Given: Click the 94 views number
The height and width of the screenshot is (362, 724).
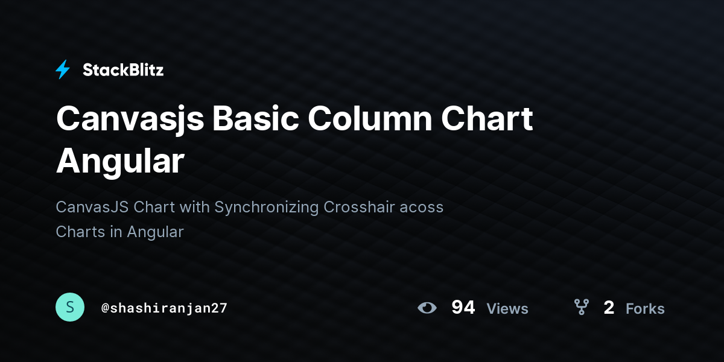Looking at the screenshot, I should [463, 308].
